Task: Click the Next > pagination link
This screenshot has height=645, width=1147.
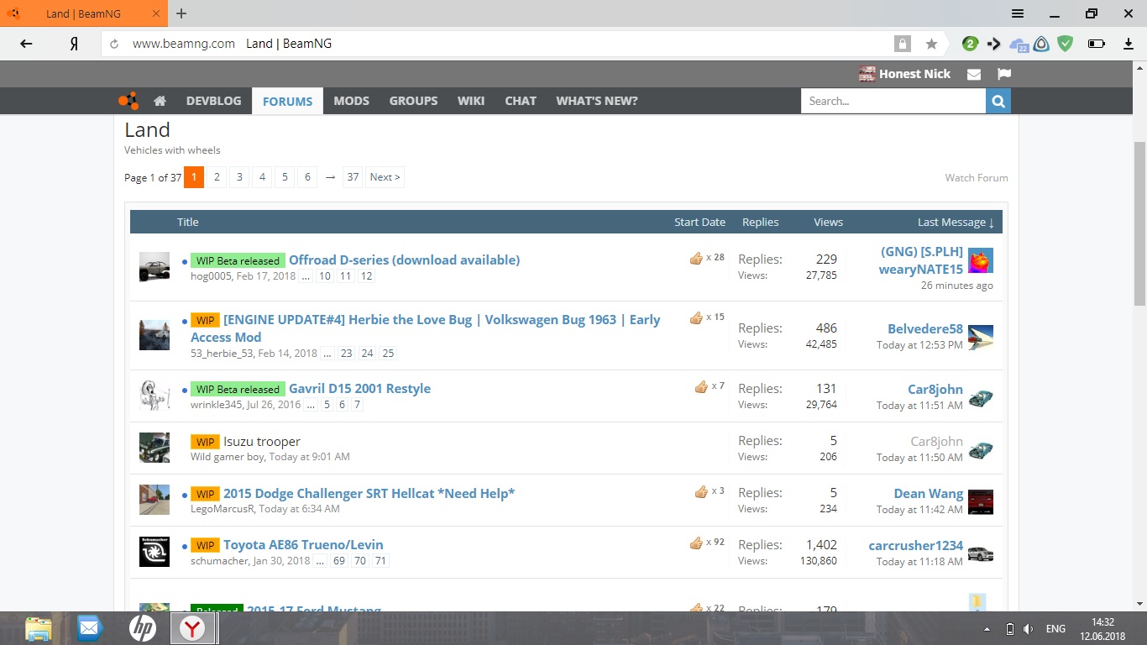Action: pyautogui.click(x=385, y=177)
